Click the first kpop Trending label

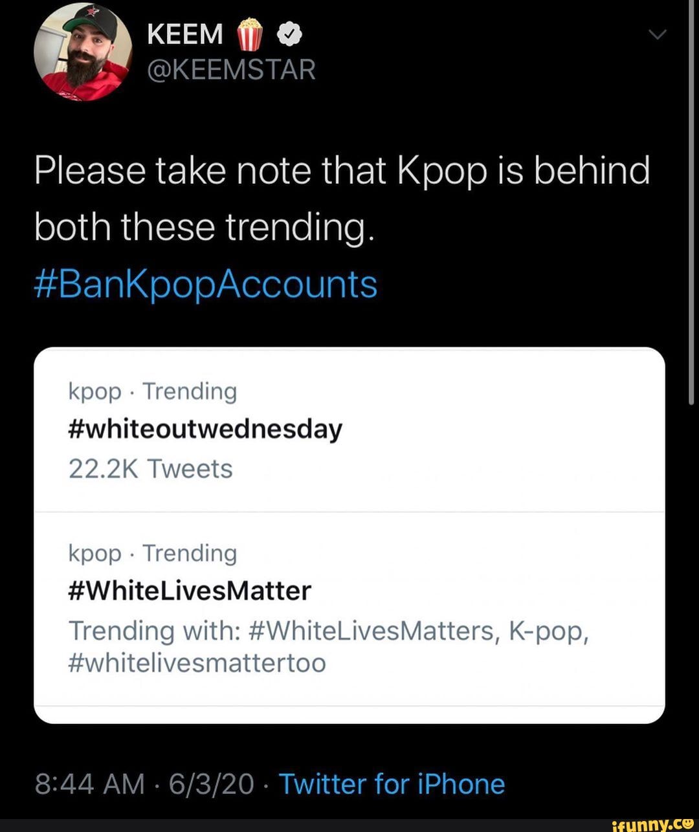click(151, 391)
